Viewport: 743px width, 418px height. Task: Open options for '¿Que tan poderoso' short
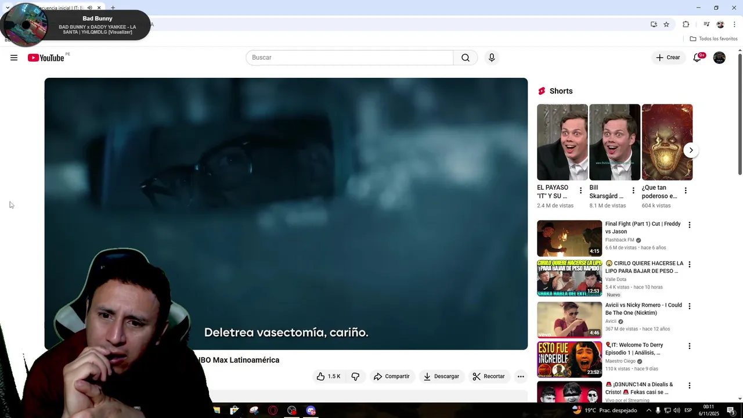[x=686, y=190]
